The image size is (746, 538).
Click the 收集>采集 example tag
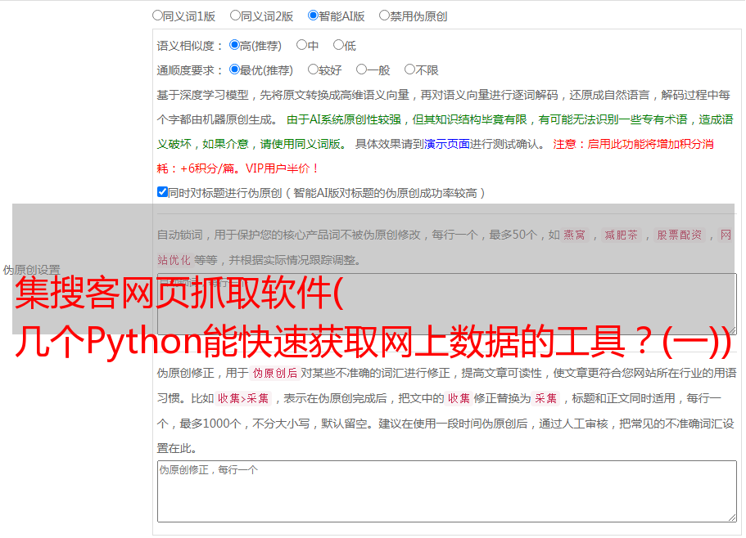[x=243, y=398]
